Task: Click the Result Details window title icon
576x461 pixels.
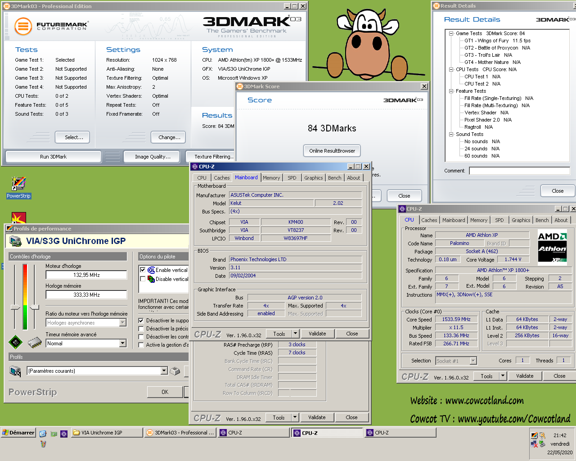Action: click(x=436, y=6)
